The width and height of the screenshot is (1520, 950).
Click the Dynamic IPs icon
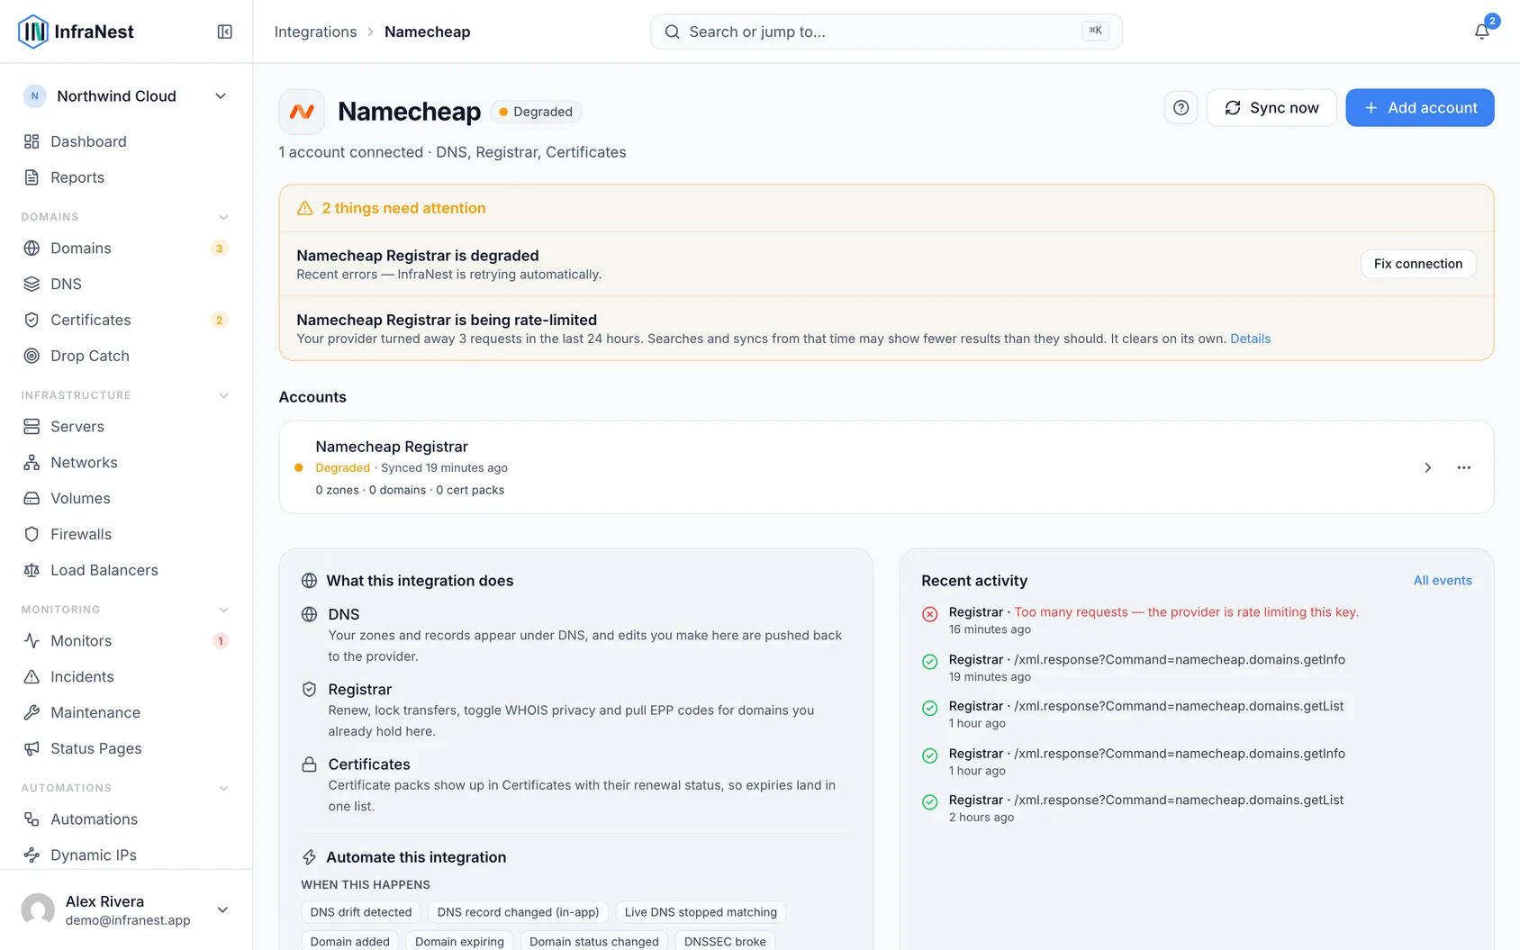coord(32,855)
